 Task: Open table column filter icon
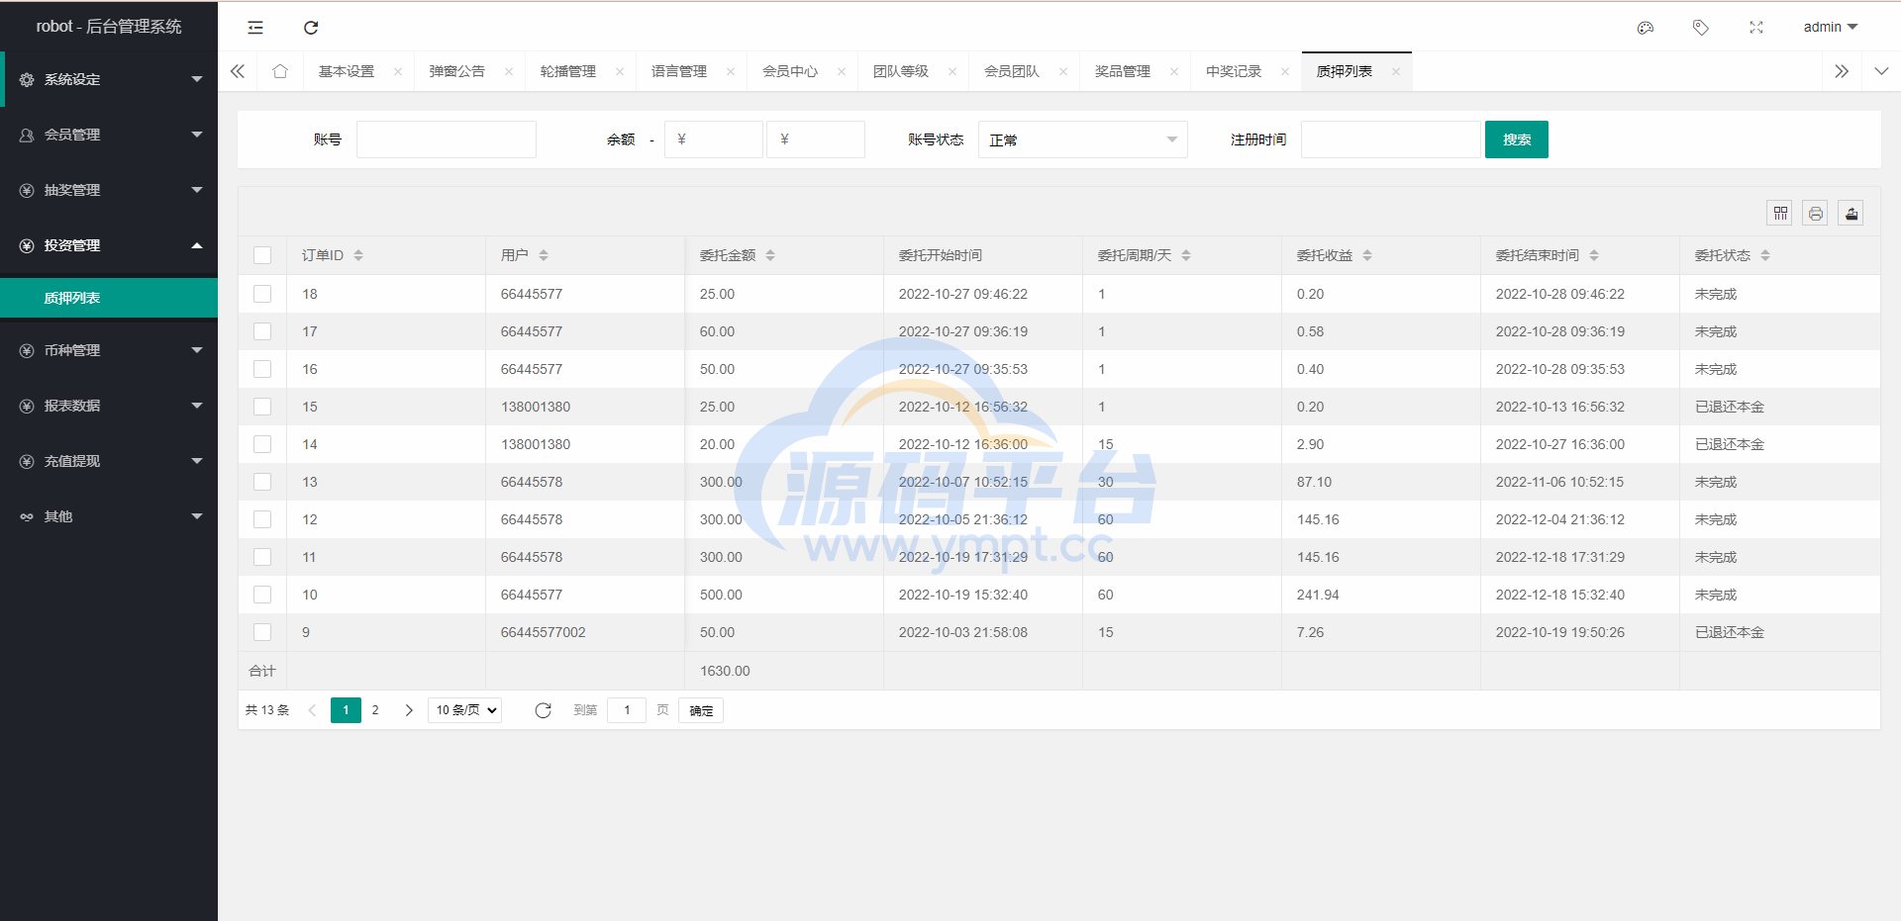1780,213
